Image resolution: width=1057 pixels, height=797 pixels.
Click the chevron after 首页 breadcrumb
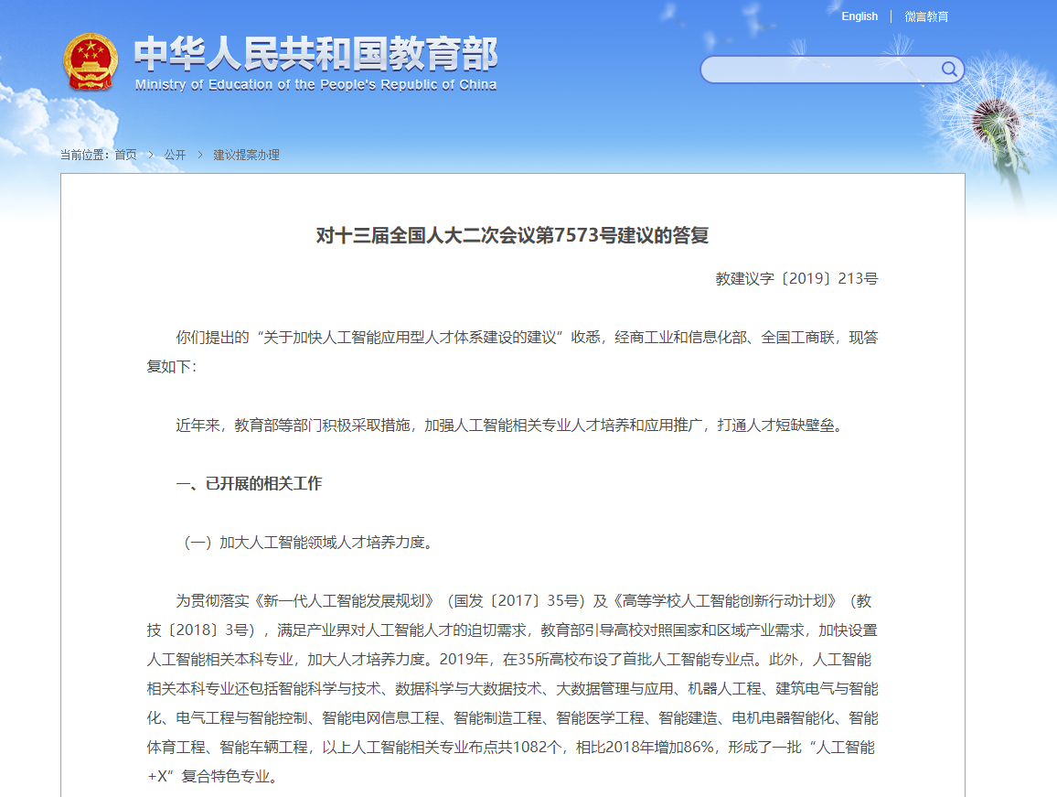coord(151,155)
